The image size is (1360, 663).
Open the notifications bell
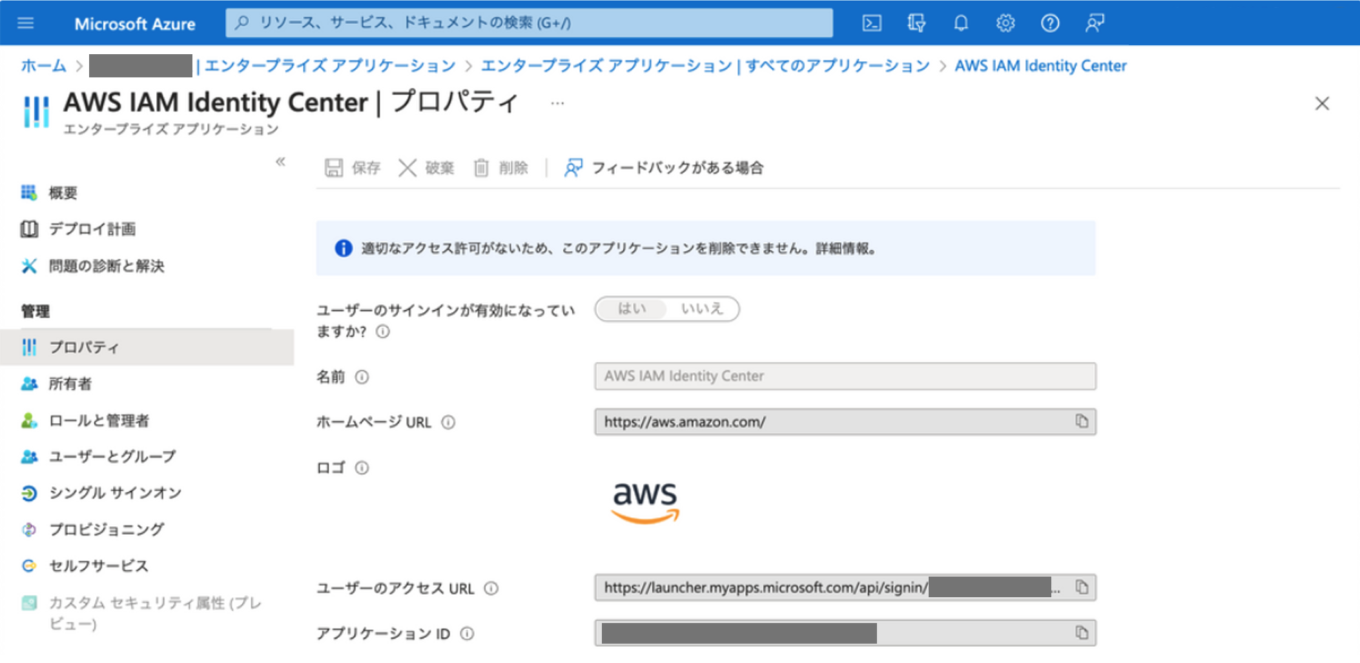(x=961, y=23)
